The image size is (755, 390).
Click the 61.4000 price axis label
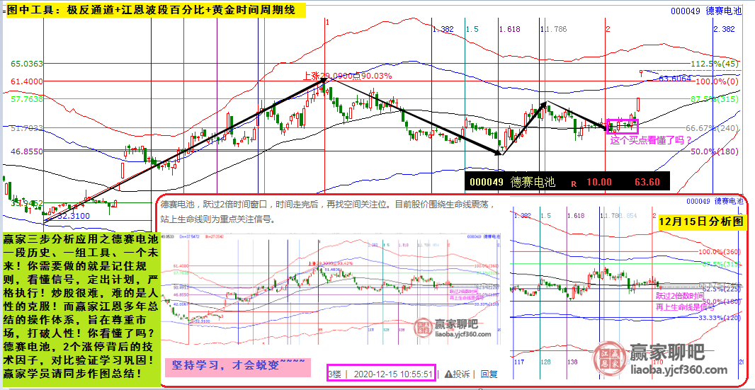(27, 81)
